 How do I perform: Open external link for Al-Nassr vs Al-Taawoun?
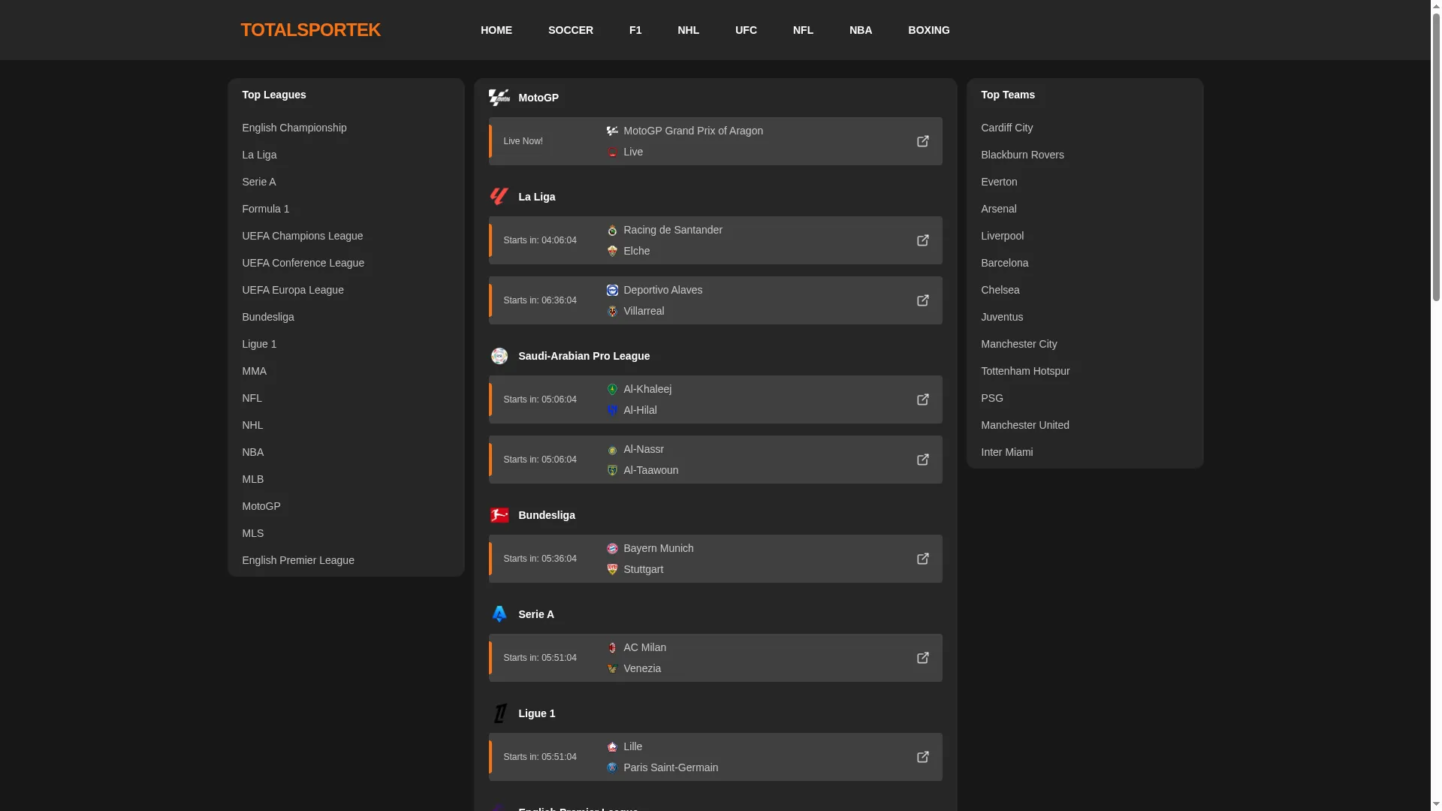922,460
